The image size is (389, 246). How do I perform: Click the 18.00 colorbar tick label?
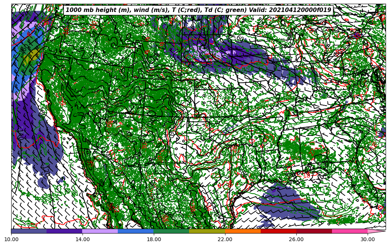pos(154,239)
